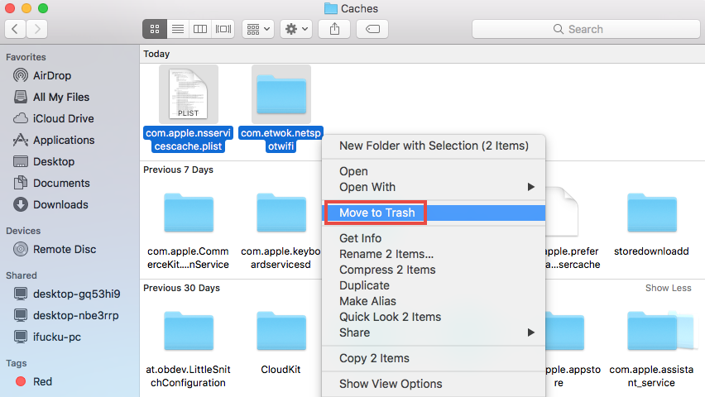Switch to list view
This screenshot has width=705, height=397.
pyautogui.click(x=178, y=29)
